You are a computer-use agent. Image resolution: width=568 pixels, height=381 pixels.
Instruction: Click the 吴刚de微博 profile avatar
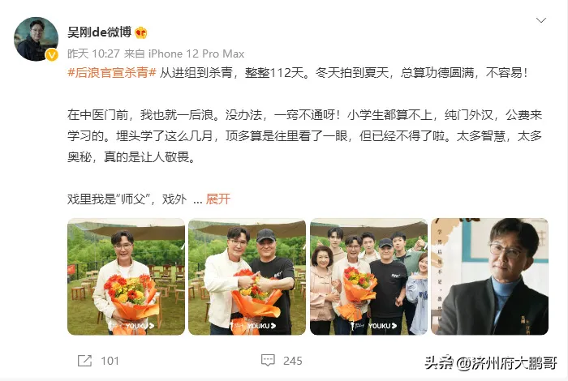(36, 39)
